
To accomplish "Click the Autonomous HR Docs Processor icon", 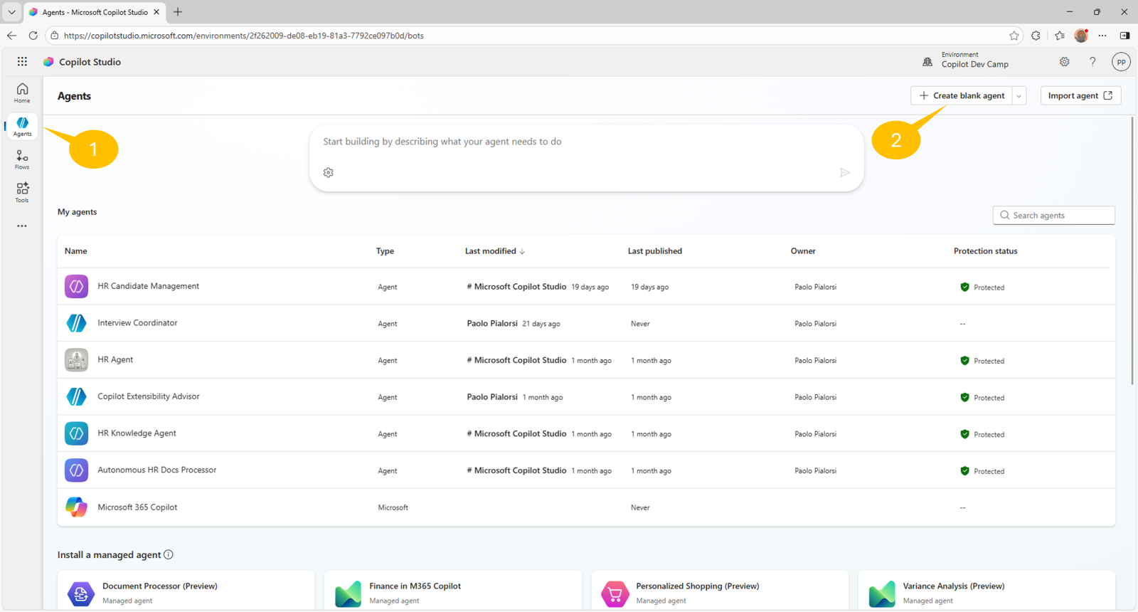I will (76, 470).
